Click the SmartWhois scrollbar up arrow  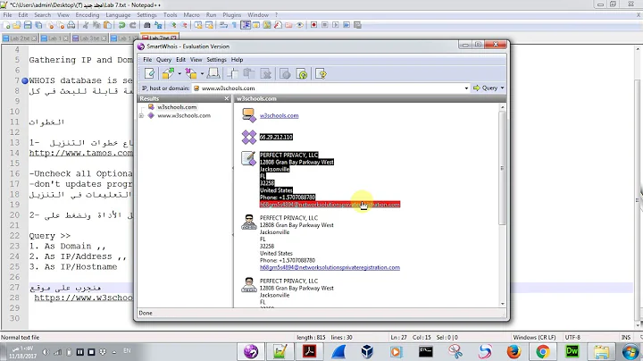(503, 107)
